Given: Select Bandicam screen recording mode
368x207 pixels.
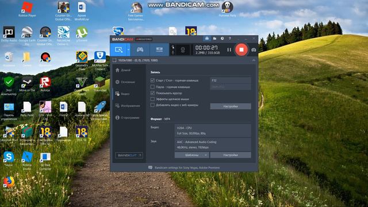Looking at the screenshot, I should pos(118,49).
